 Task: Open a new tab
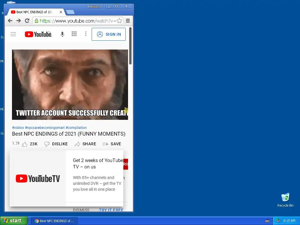[70, 12]
